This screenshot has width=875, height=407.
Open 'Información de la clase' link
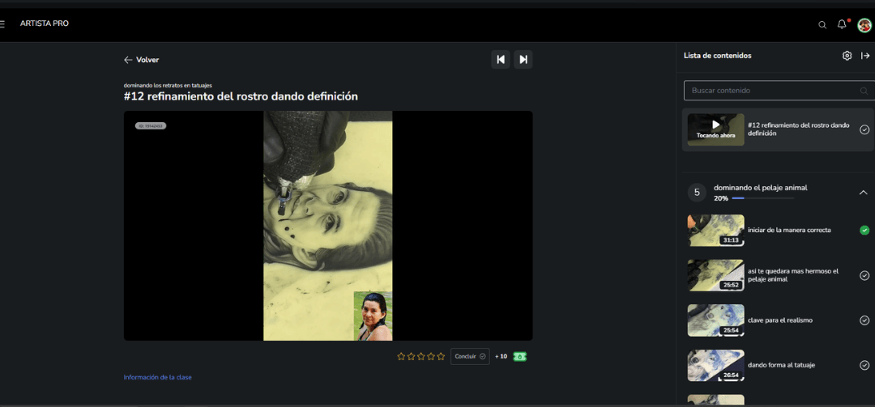[x=157, y=377]
